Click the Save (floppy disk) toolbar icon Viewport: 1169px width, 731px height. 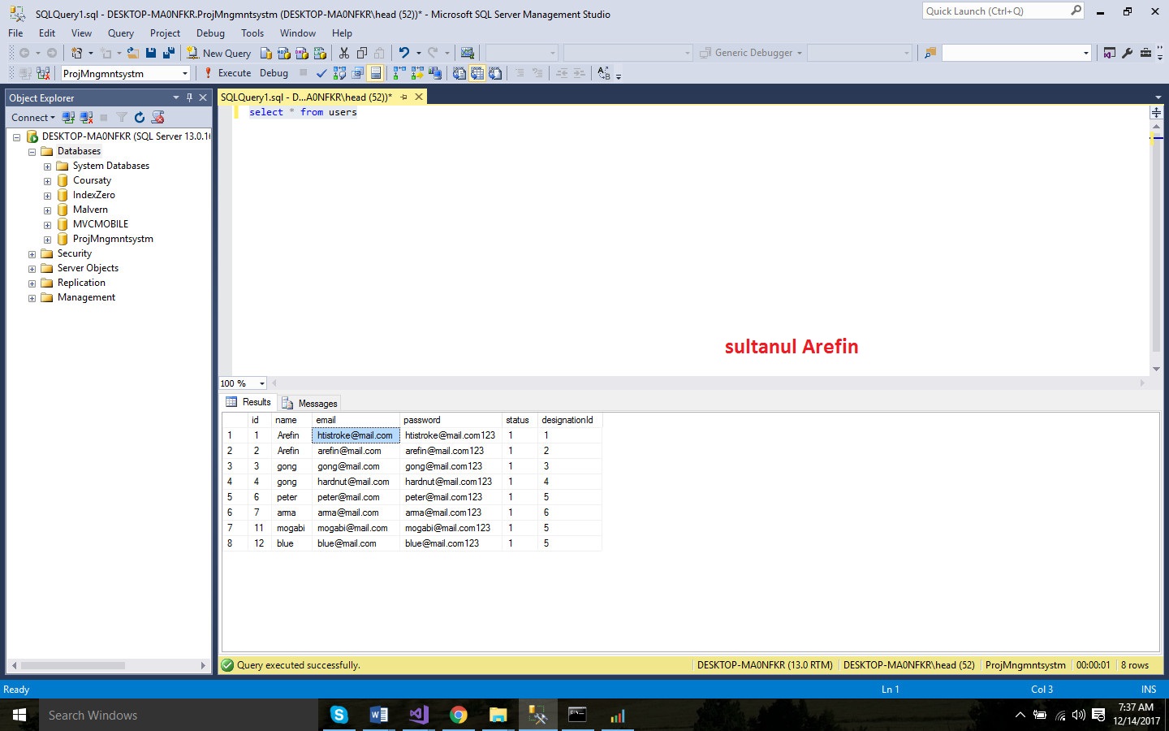[151, 53]
